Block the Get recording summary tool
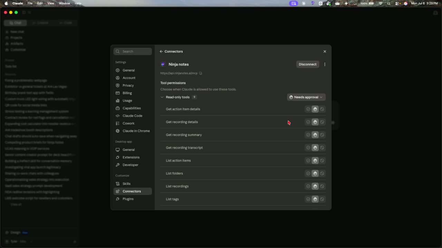442x248 pixels. coord(322,135)
